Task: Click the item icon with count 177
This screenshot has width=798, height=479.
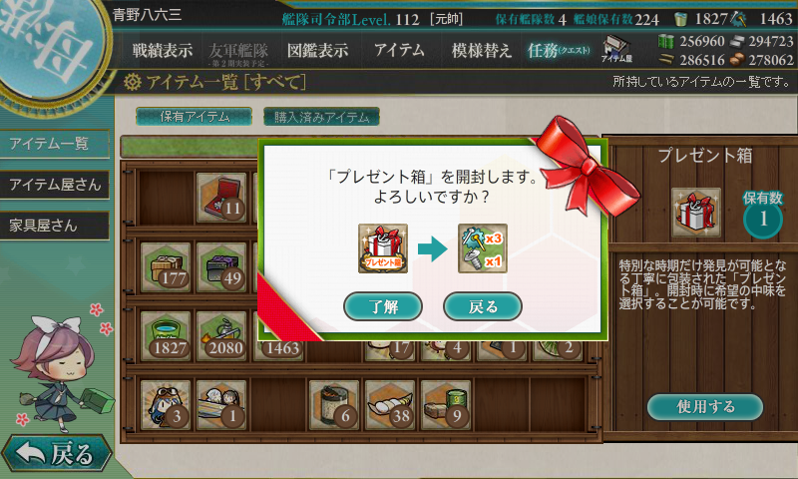Action: (x=166, y=266)
